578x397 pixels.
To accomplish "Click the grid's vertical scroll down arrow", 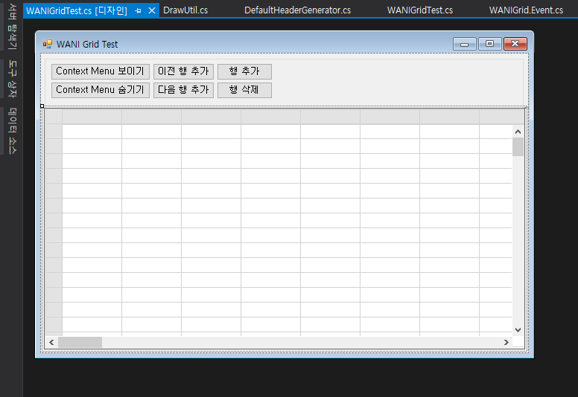I will (x=518, y=329).
